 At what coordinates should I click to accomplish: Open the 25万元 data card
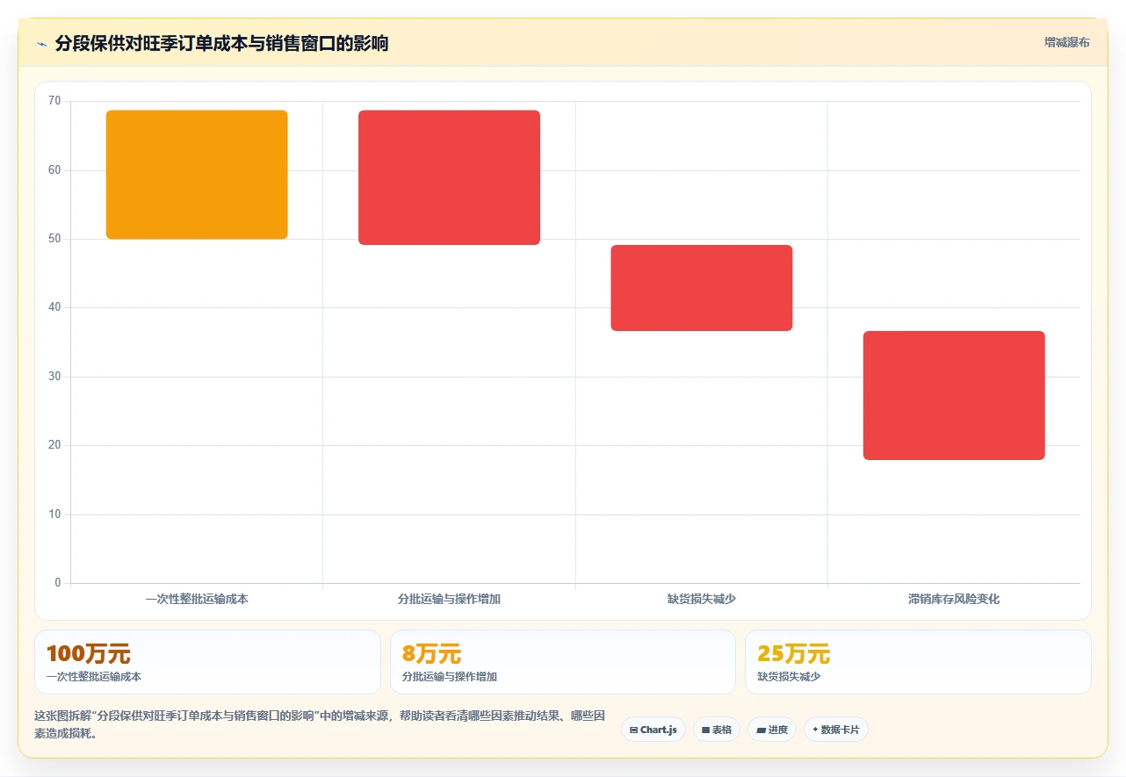point(918,662)
